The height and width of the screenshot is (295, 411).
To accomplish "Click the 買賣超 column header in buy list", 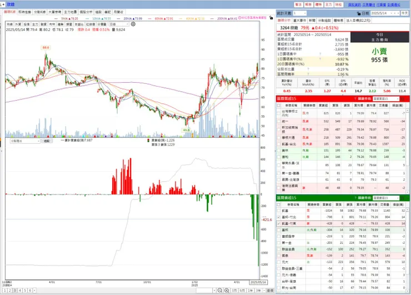I will pos(323,106).
